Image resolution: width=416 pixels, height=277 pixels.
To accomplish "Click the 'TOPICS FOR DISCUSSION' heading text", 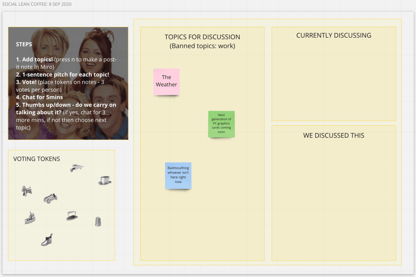I will [202, 37].
